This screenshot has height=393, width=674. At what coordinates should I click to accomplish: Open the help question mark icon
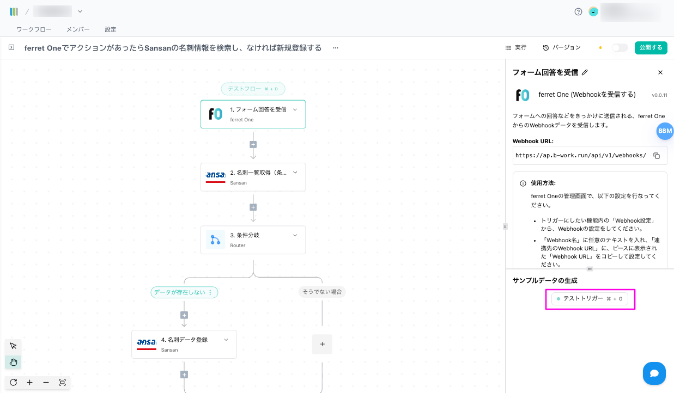coord(578,11)
